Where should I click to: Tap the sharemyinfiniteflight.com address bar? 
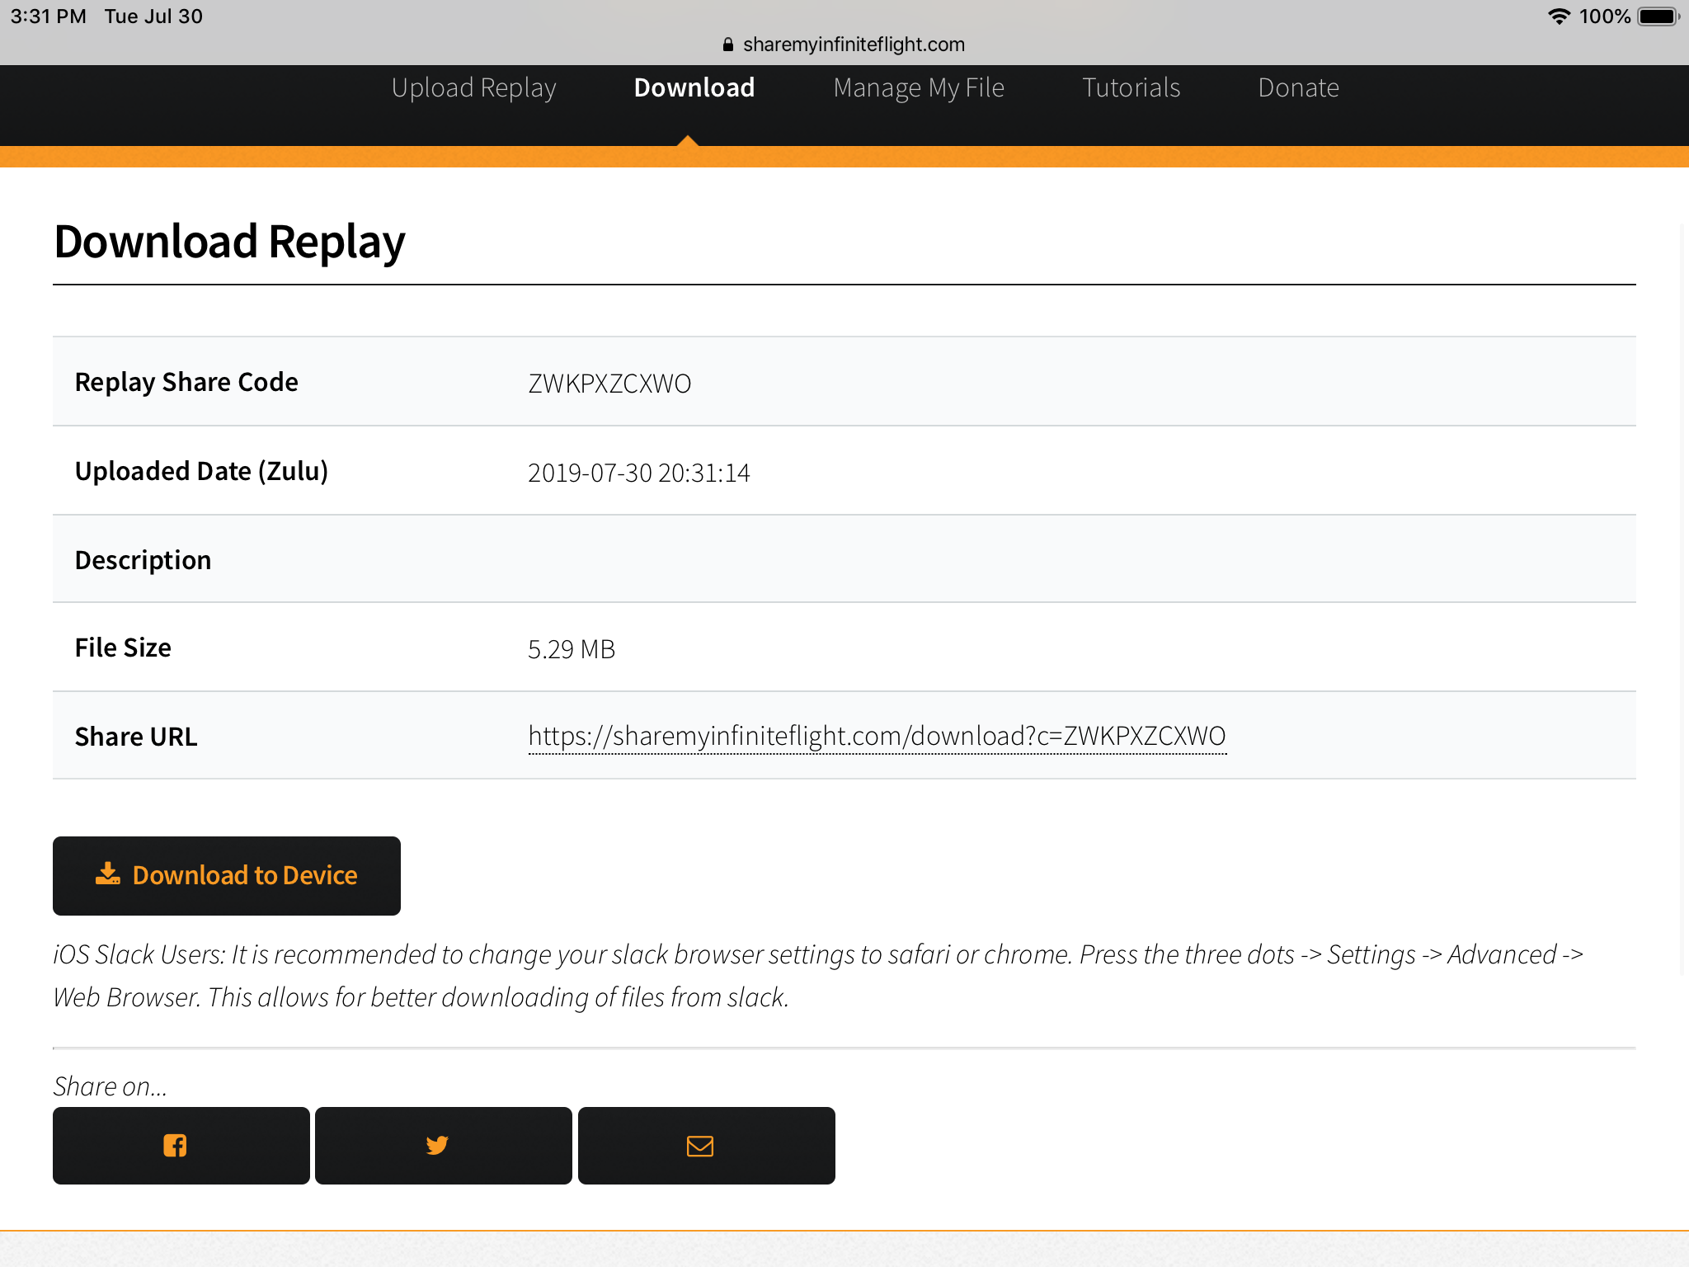(853, 45)
